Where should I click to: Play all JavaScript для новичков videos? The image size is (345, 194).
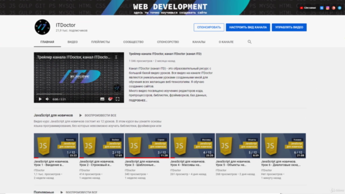98,115
